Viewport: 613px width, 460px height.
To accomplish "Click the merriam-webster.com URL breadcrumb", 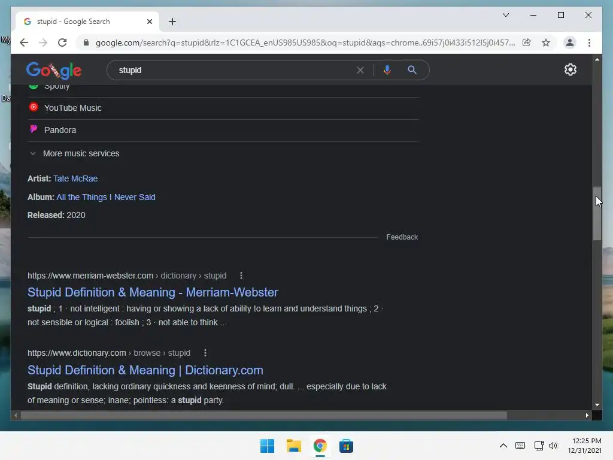I will (x=127, y=276).
